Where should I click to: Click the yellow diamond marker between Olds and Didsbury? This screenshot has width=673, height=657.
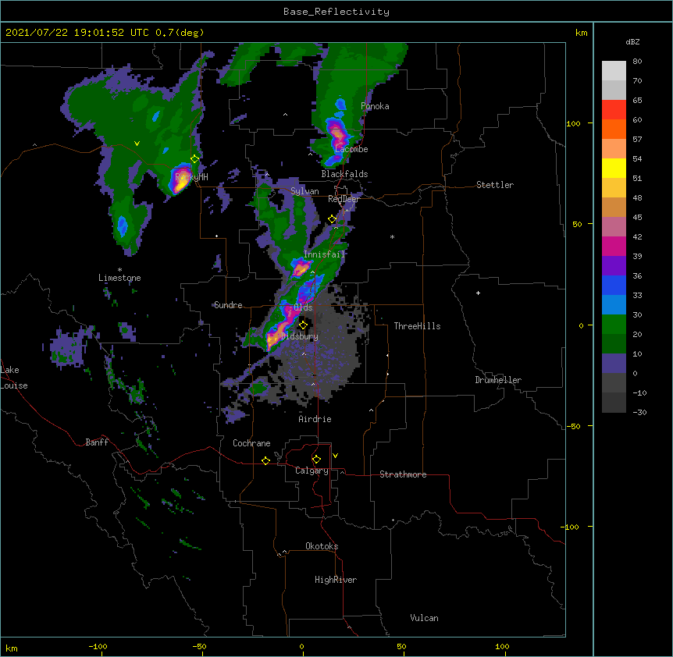(304, 325)
